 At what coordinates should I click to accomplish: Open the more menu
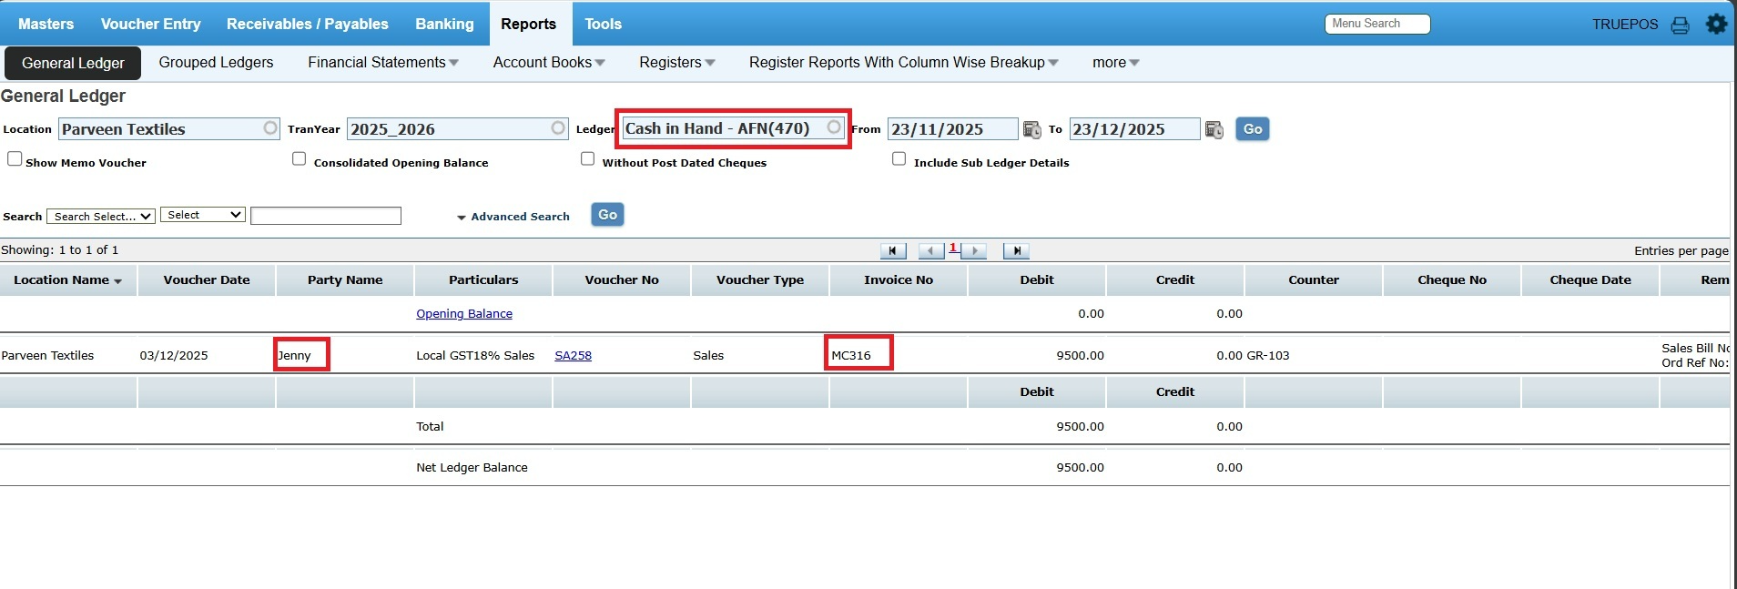click(x=1116, y=63)
